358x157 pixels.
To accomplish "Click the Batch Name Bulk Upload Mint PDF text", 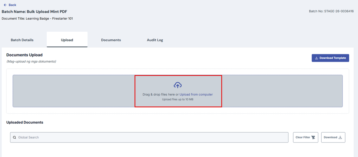I will point(34,12).
